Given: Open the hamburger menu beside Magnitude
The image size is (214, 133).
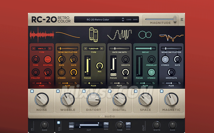Looking at the screenshot, I should (182, 20).
